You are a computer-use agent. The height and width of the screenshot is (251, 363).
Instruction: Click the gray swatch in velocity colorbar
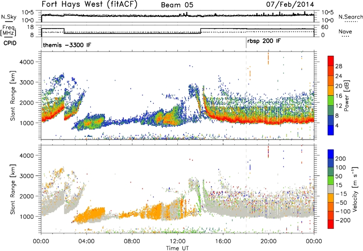pyautogui.click(x=331, y=189)
